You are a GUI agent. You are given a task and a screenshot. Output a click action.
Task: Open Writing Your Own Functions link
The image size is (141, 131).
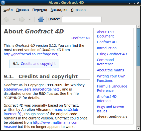(111, 78)
